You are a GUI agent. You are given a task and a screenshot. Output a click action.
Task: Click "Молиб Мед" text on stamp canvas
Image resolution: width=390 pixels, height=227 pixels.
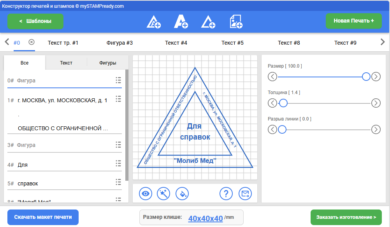click(x=195, y=161)
